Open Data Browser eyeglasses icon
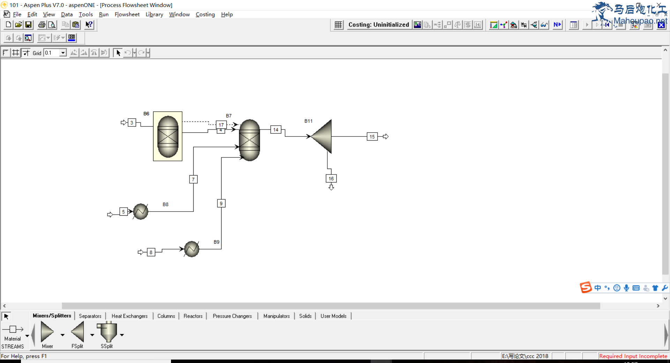The height and width of the screenshot is (363, 670). [544, 25]
